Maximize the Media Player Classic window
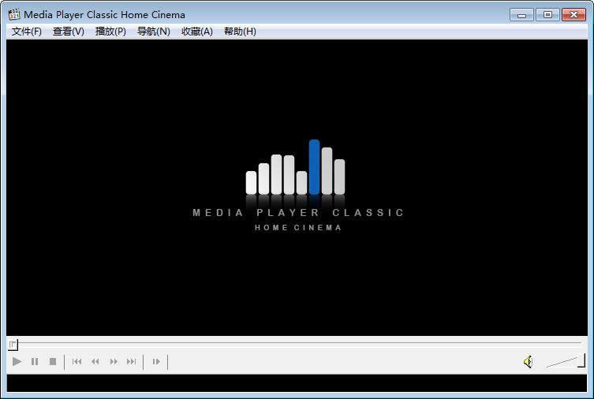This screenshot has width=594, height=399. [x=547, y=15]
